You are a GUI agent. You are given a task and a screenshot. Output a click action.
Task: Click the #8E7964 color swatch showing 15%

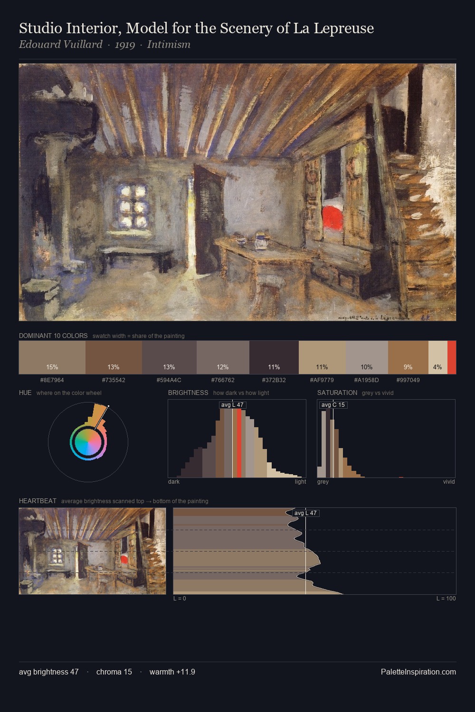click(x=52, y=357)
